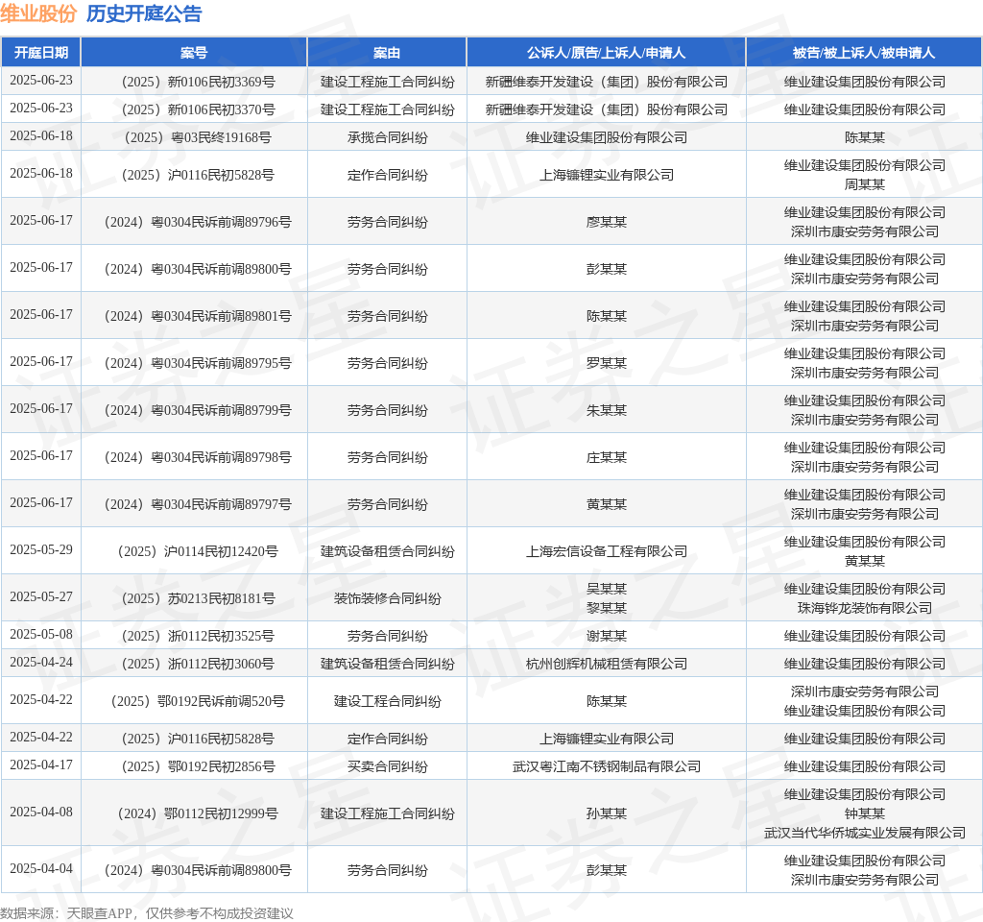Click case number 粤03民终19168号
Screen dimensions: 983x922
pos(198,137)
